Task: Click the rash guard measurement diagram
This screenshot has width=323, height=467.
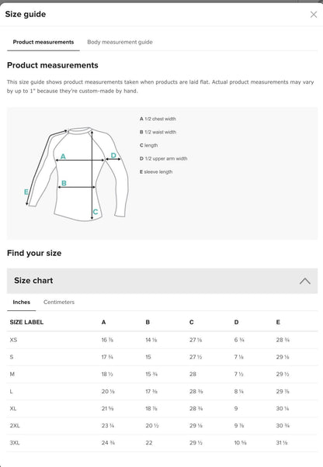Action: [x=78, y=175]
